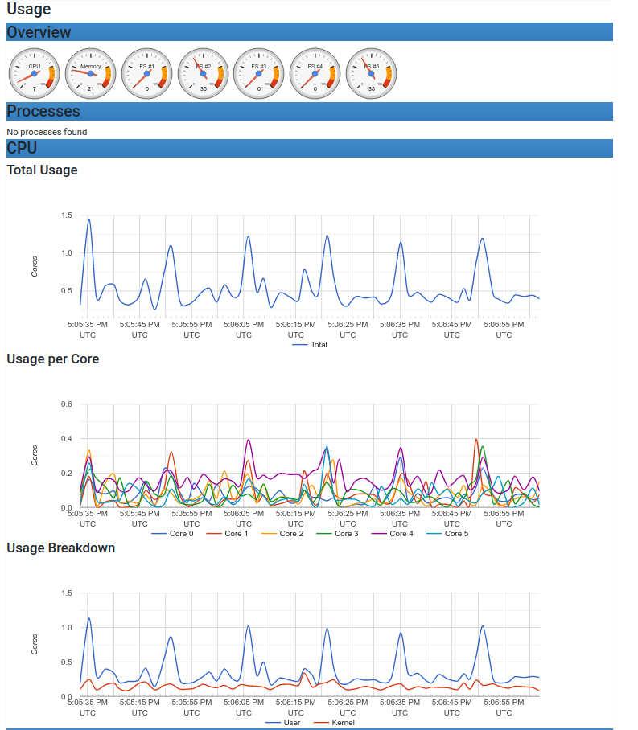The image size is (638, 730).
Task: Select the FS #2 gauge
Action: 203,73
